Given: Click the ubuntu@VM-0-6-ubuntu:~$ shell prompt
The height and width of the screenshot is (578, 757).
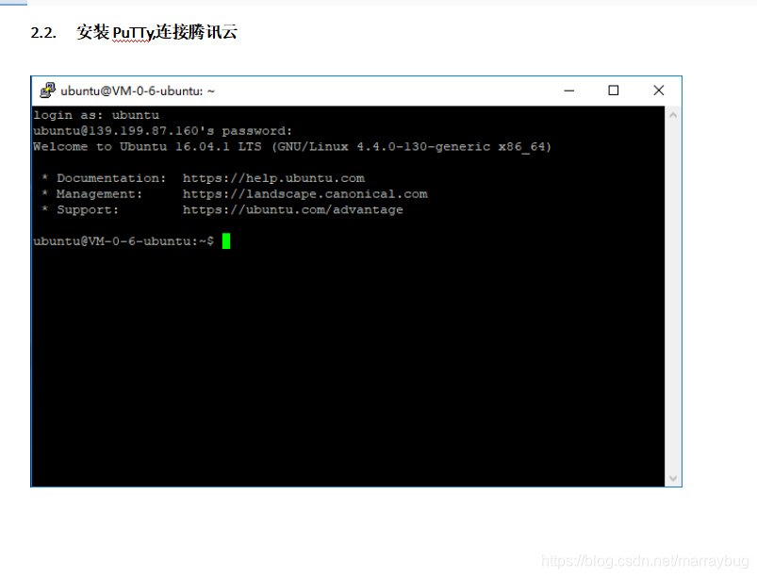Looking at the screenshot, I should tap(123, 241).
